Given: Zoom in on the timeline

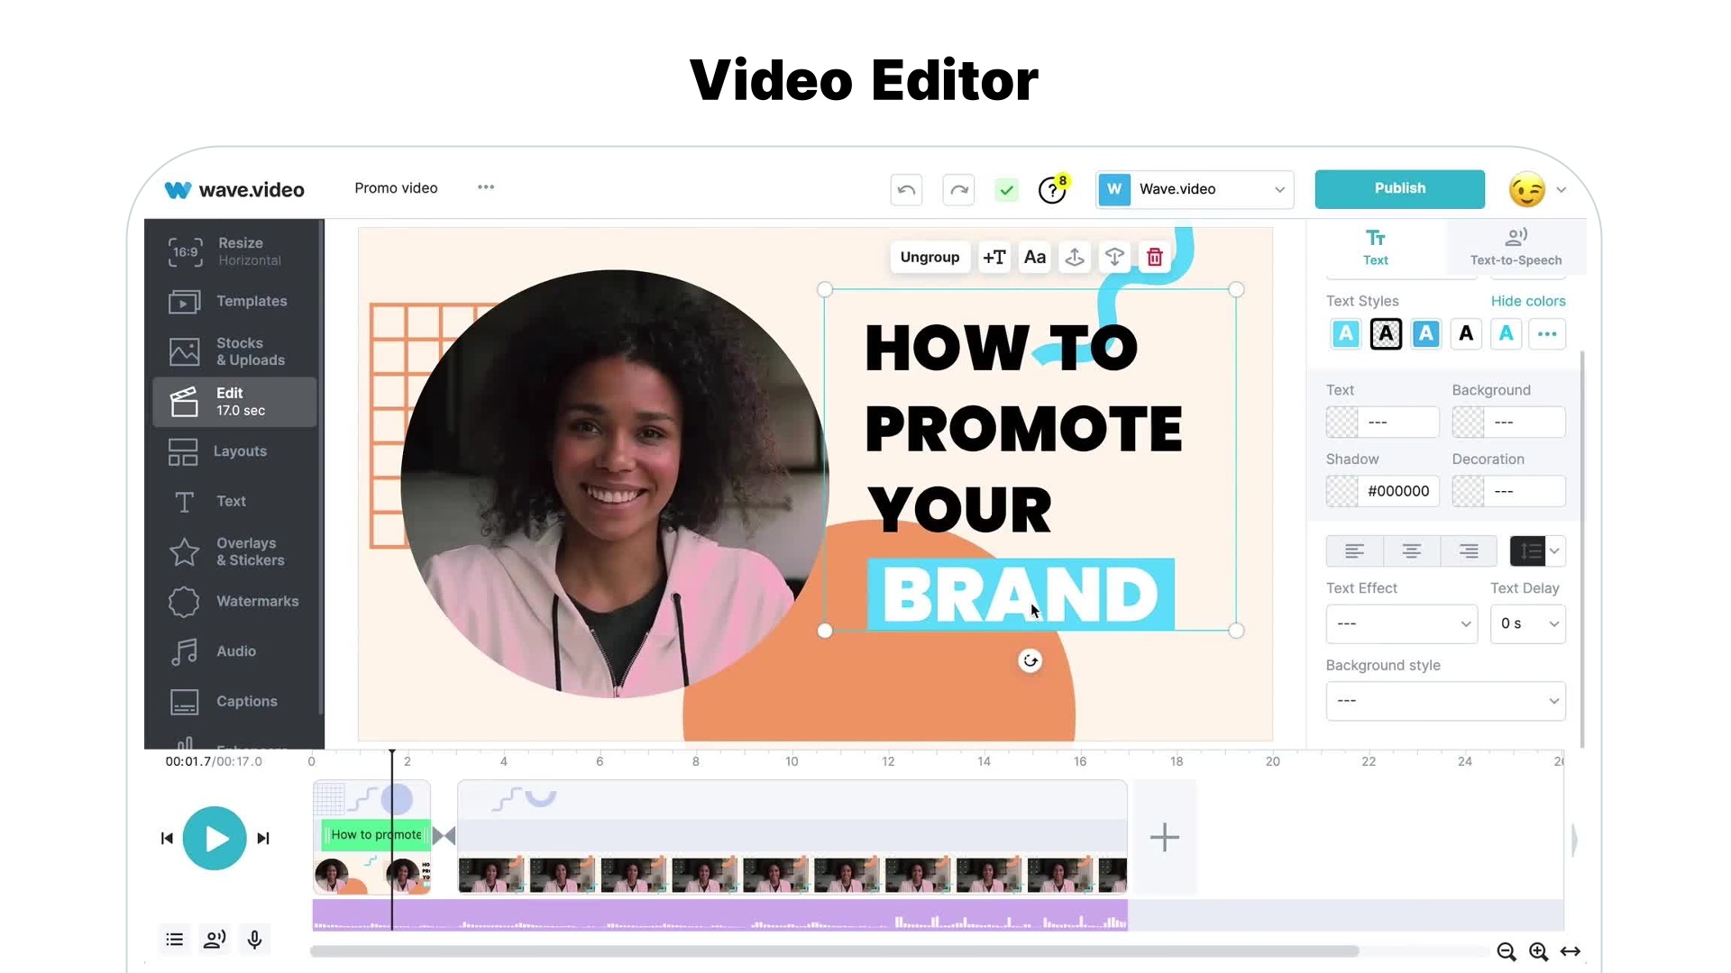Looking at the screenshot, I should point(1538,951).
